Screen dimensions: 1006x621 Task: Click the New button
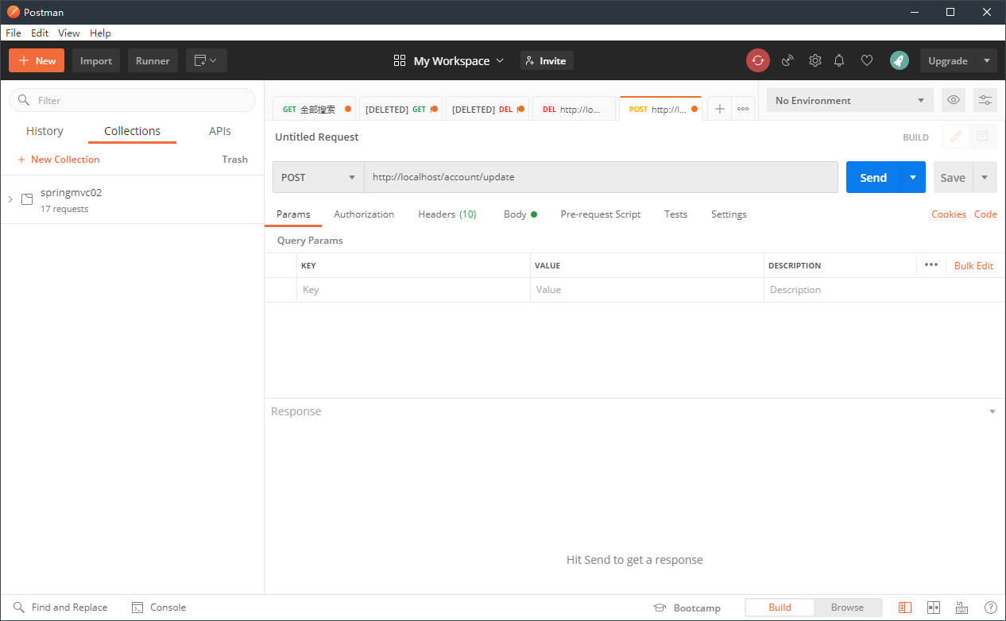(37, 60)
